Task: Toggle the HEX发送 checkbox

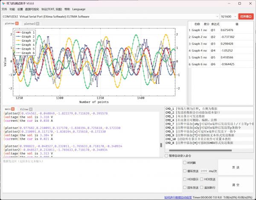Action: 202,179
